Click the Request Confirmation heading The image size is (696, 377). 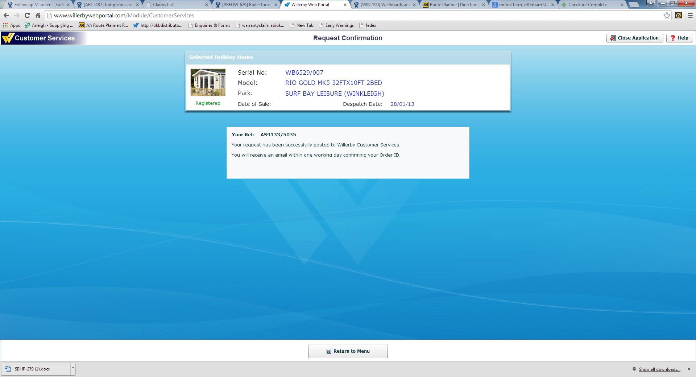pyautogui.click(x=348, y=38)
